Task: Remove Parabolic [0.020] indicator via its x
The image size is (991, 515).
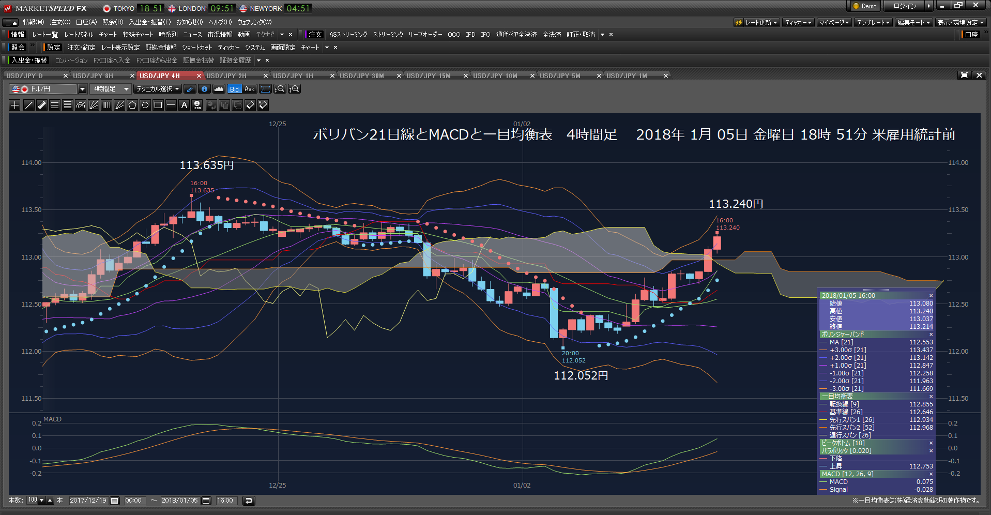Action: tap(931, 451)
